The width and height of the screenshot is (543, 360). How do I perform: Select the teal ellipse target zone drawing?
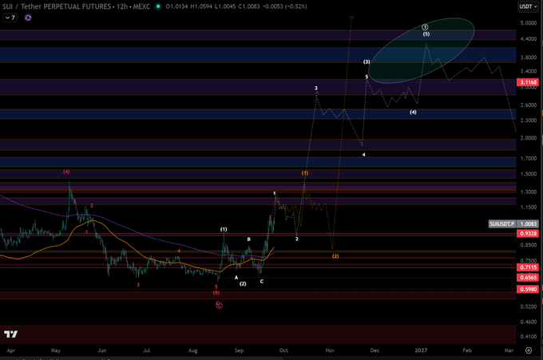(x=421, y=50)
